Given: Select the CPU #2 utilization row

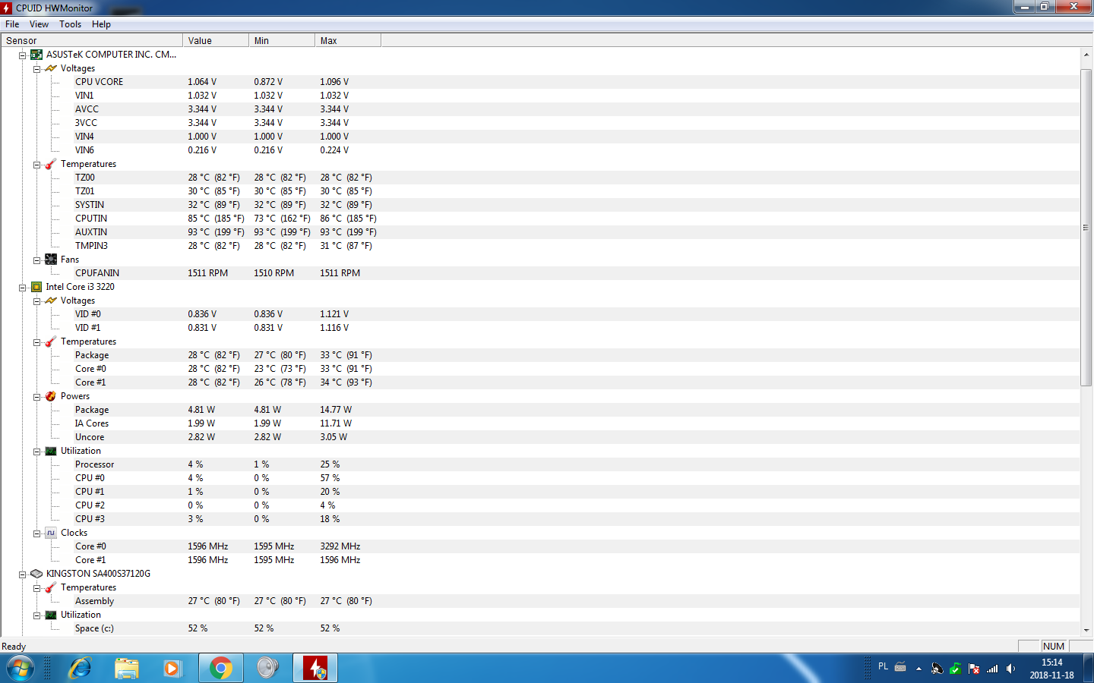Looking at the screenshot, I should (540, 505).
